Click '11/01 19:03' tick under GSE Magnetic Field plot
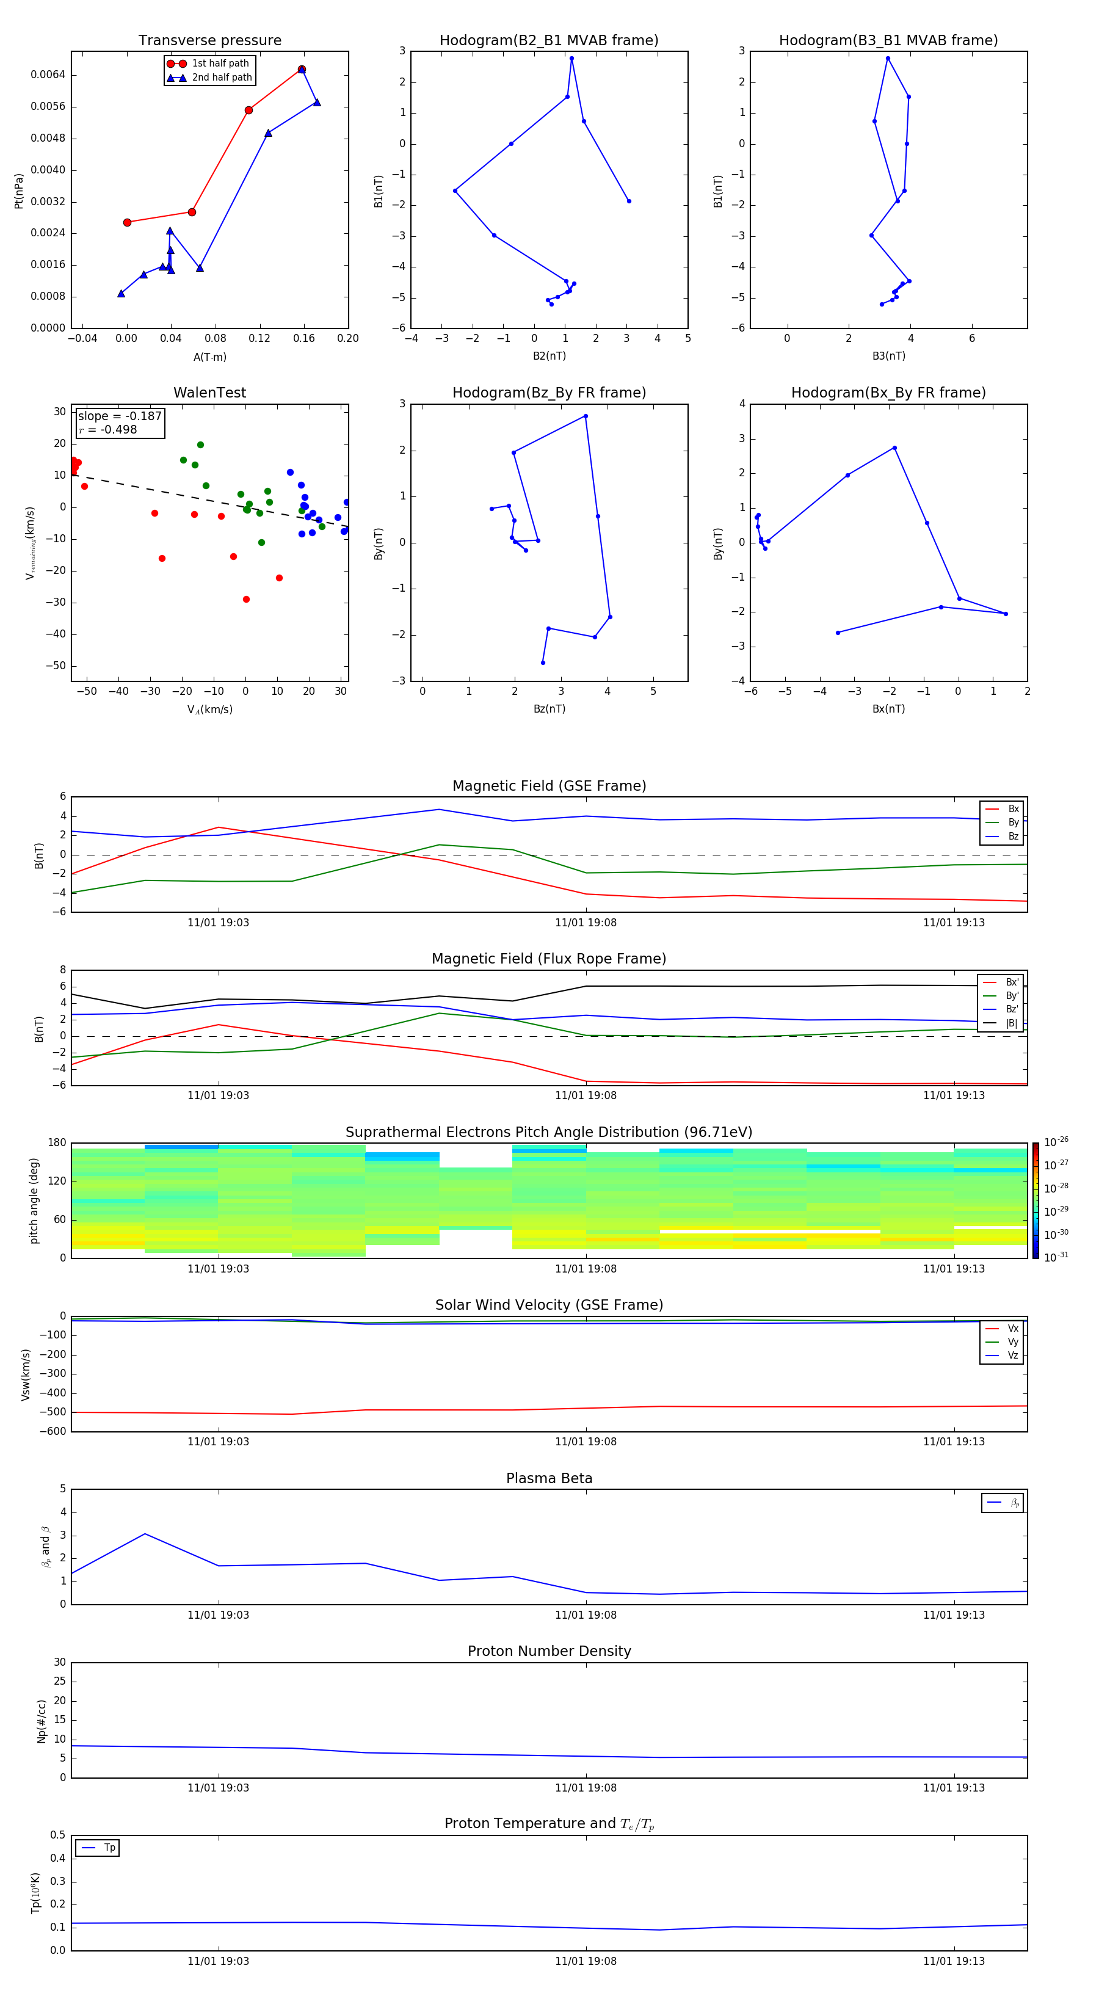 coord(218,922)
